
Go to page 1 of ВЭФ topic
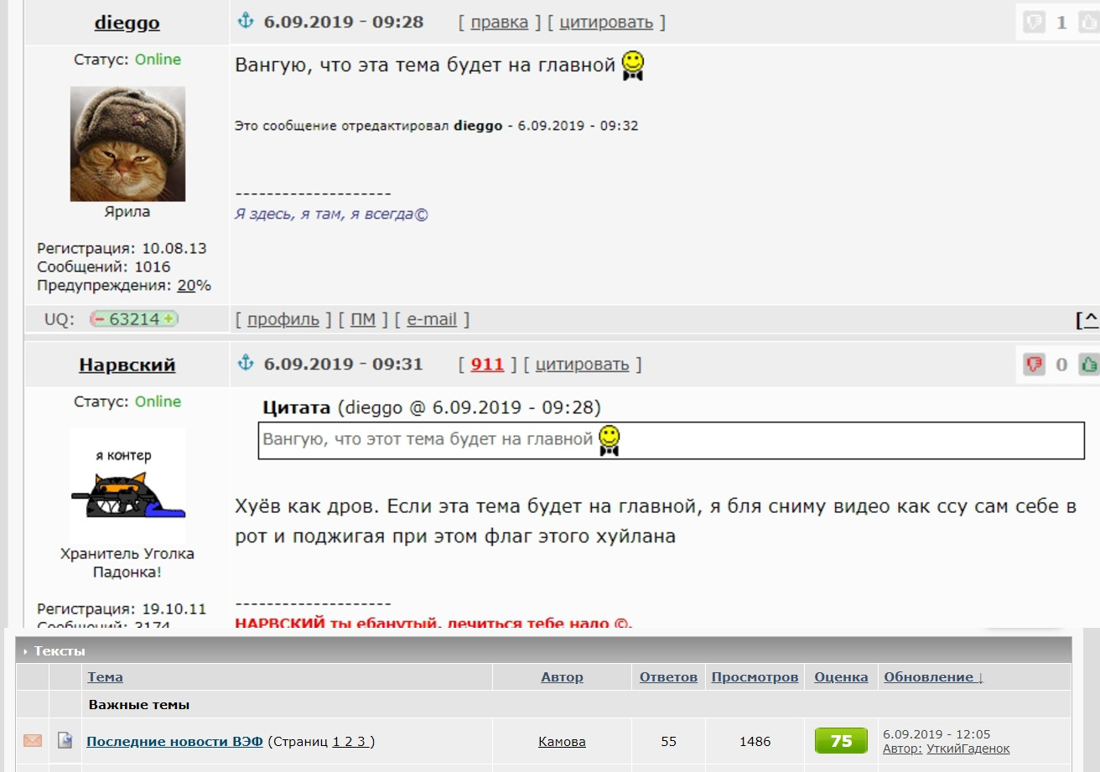pyautogui.click(x=337, y=741)
